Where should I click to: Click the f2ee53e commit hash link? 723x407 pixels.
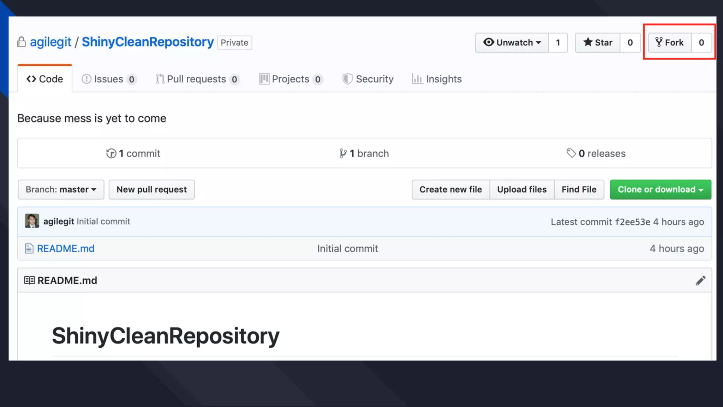click(x=632, y=222)
